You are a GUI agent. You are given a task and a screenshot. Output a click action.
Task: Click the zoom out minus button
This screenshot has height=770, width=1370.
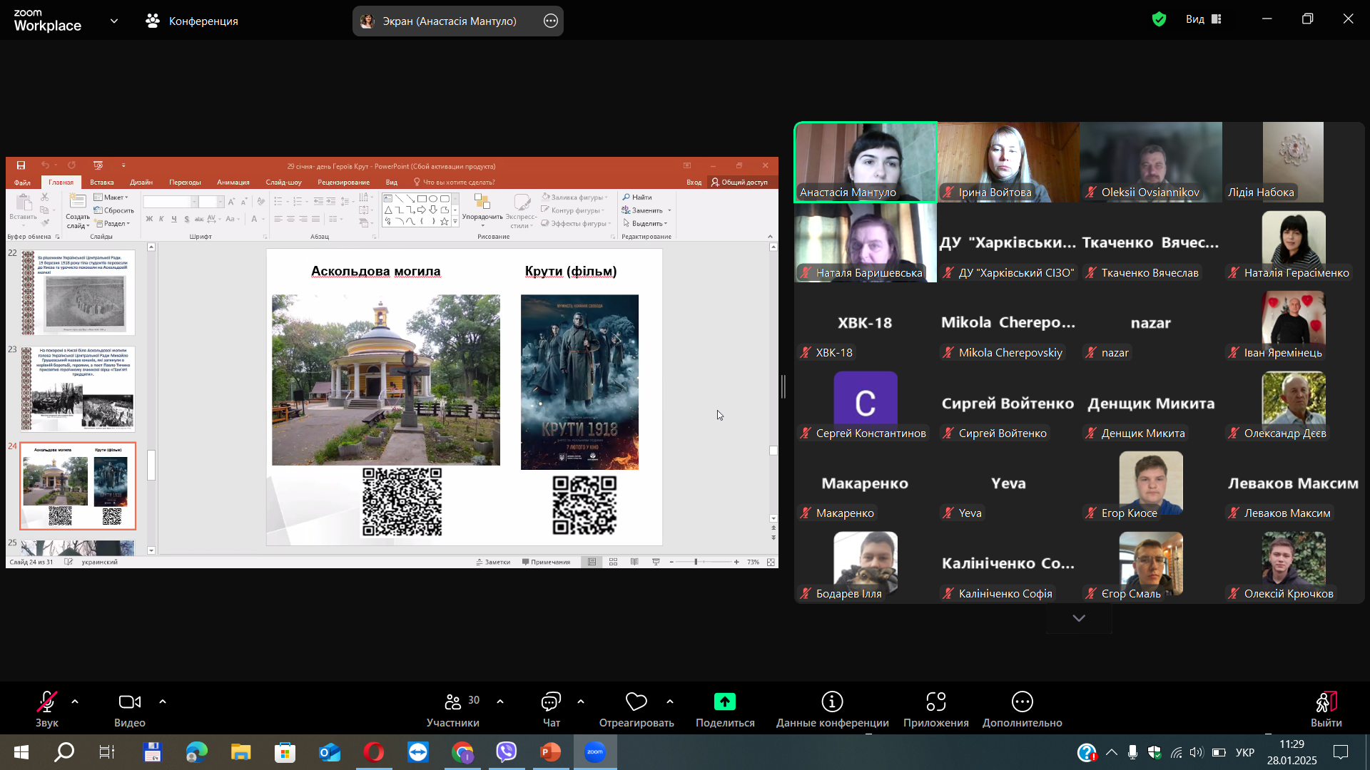[x=671, y=563]
